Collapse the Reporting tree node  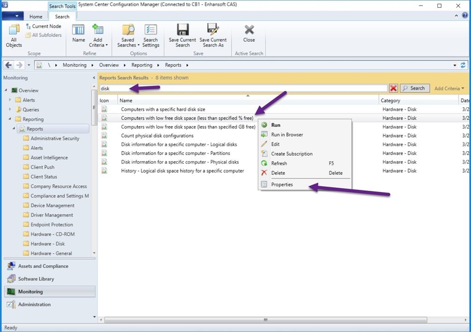[10, 119]
